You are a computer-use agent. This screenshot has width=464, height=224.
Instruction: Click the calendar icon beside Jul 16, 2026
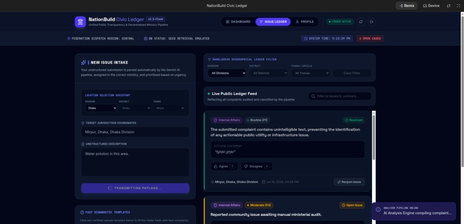pyautogui.click(x=263, y=182)
